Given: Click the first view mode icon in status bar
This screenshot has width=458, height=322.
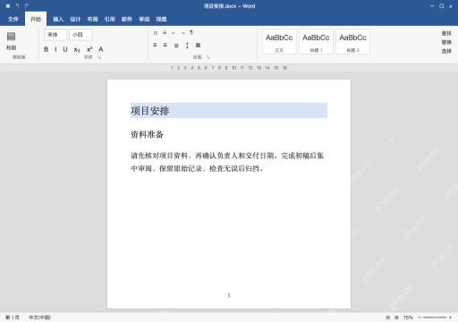Looking at the screenshot, I should [388, 318].
